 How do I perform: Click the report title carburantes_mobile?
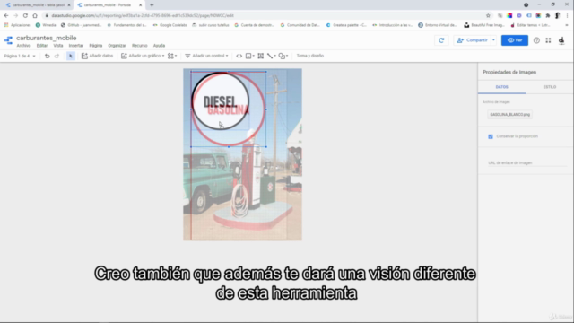click(46, 38)
